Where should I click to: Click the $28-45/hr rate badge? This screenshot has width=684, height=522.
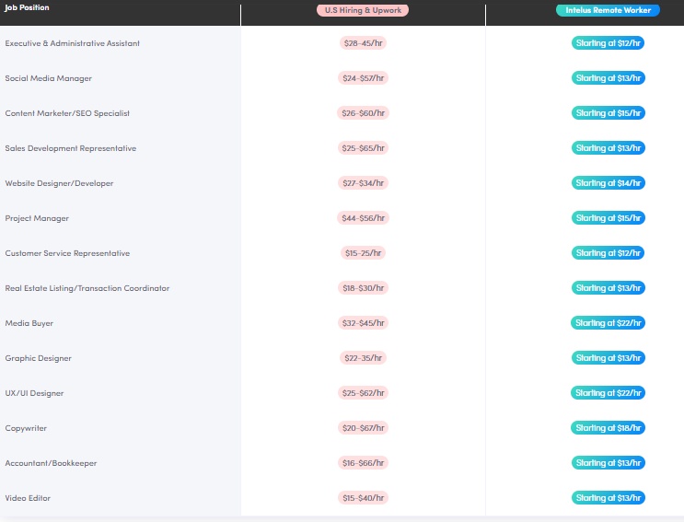[363, 43]
